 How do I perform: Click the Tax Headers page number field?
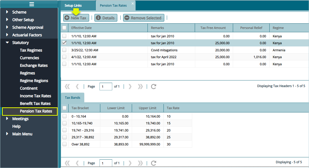106,87
